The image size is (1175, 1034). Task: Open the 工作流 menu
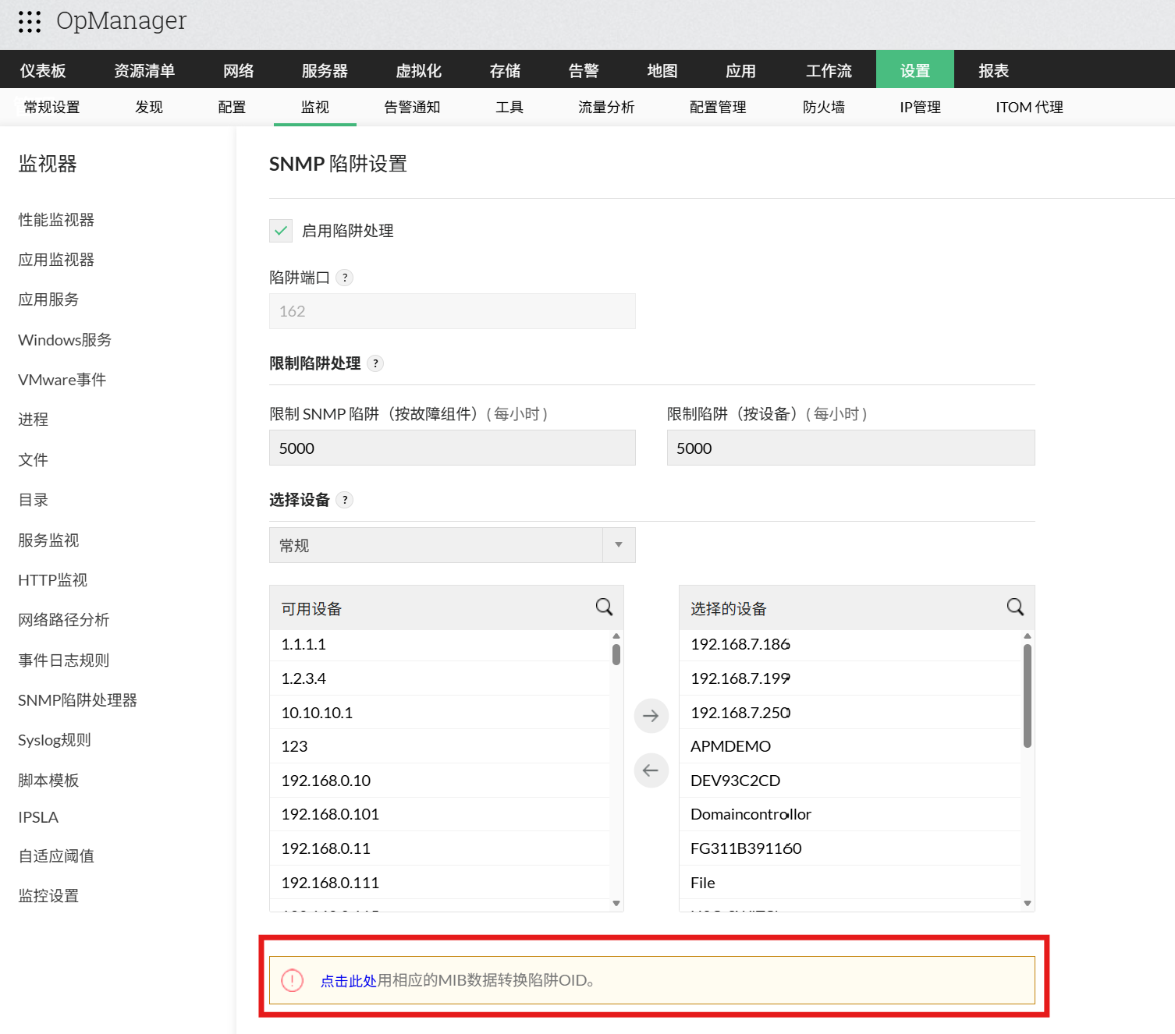(829, 71)
